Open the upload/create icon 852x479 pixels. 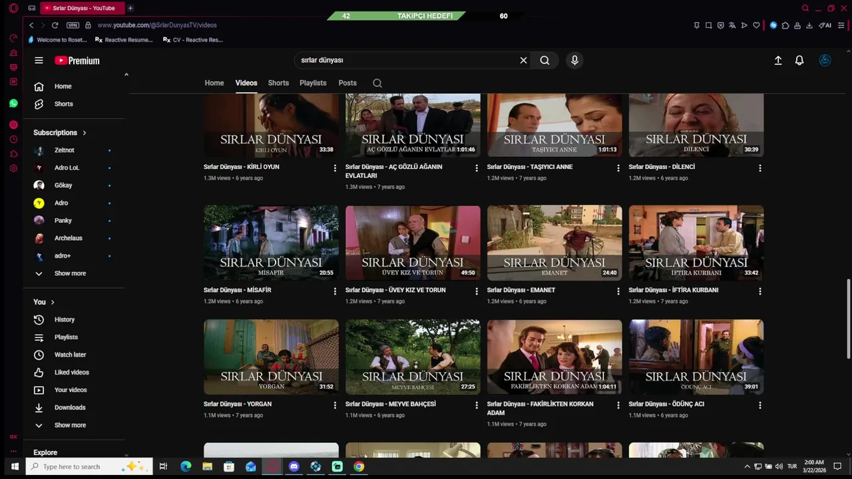[x=777, y=61]
